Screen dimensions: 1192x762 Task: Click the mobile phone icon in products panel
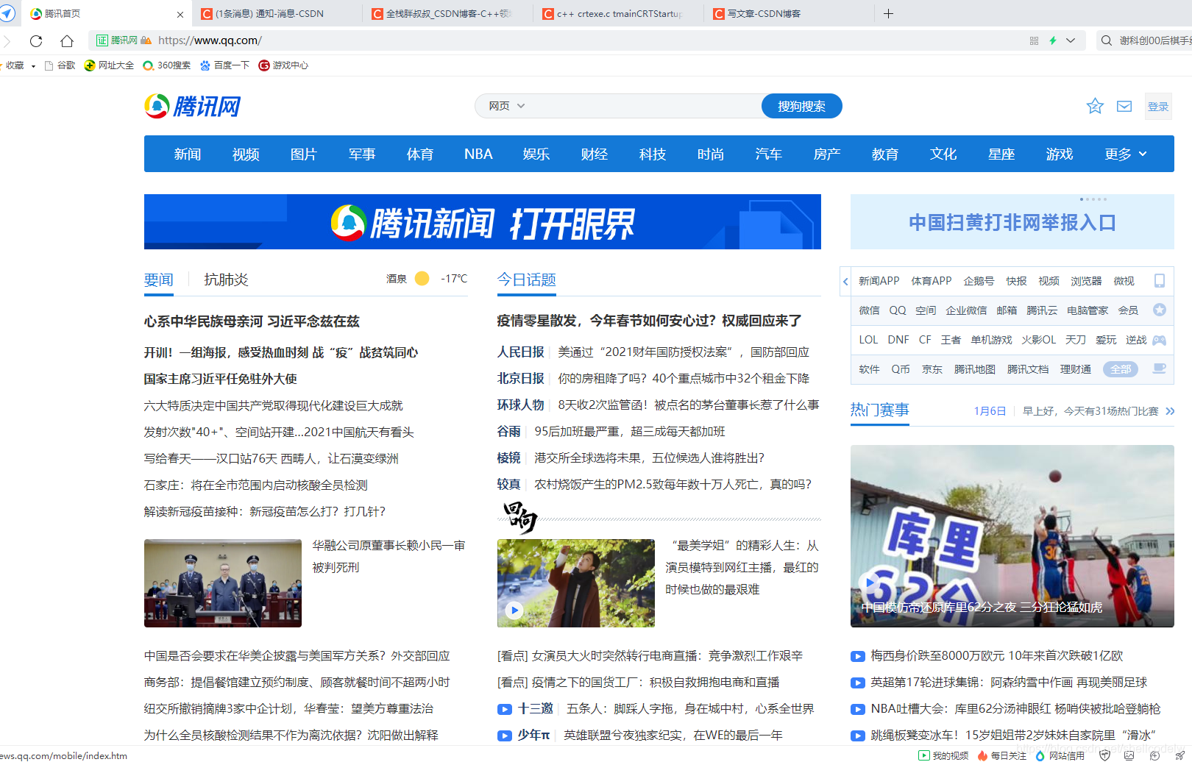coord(1160,281)
